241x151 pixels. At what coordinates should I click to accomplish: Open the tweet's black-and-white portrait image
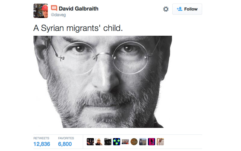tap(103, 82)
